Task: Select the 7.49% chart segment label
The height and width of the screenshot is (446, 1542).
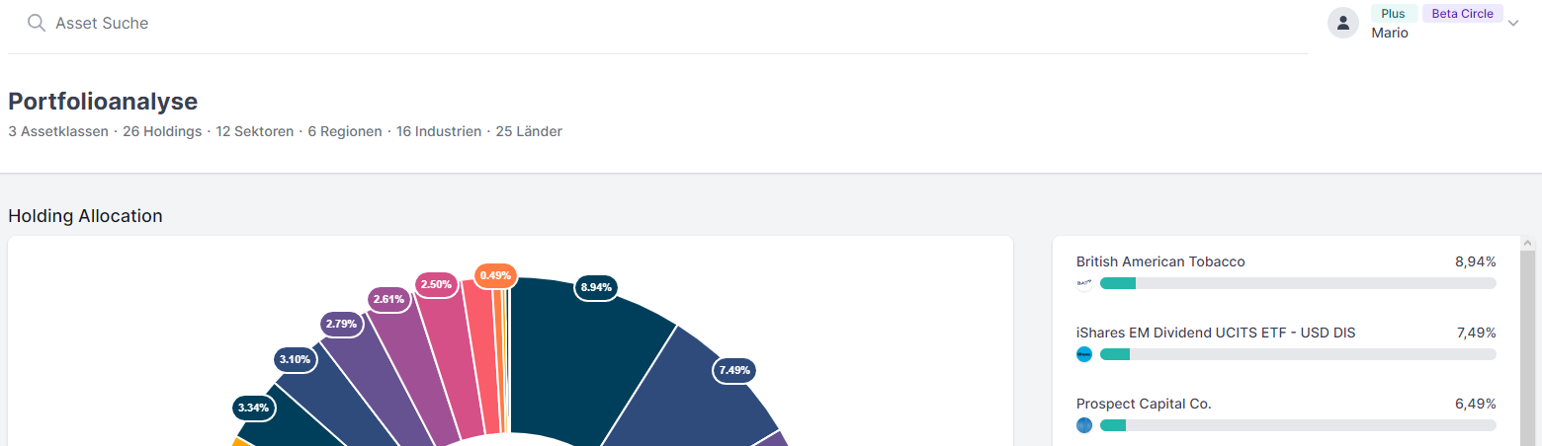Action: pyautogui.click(x=735, y=370)
